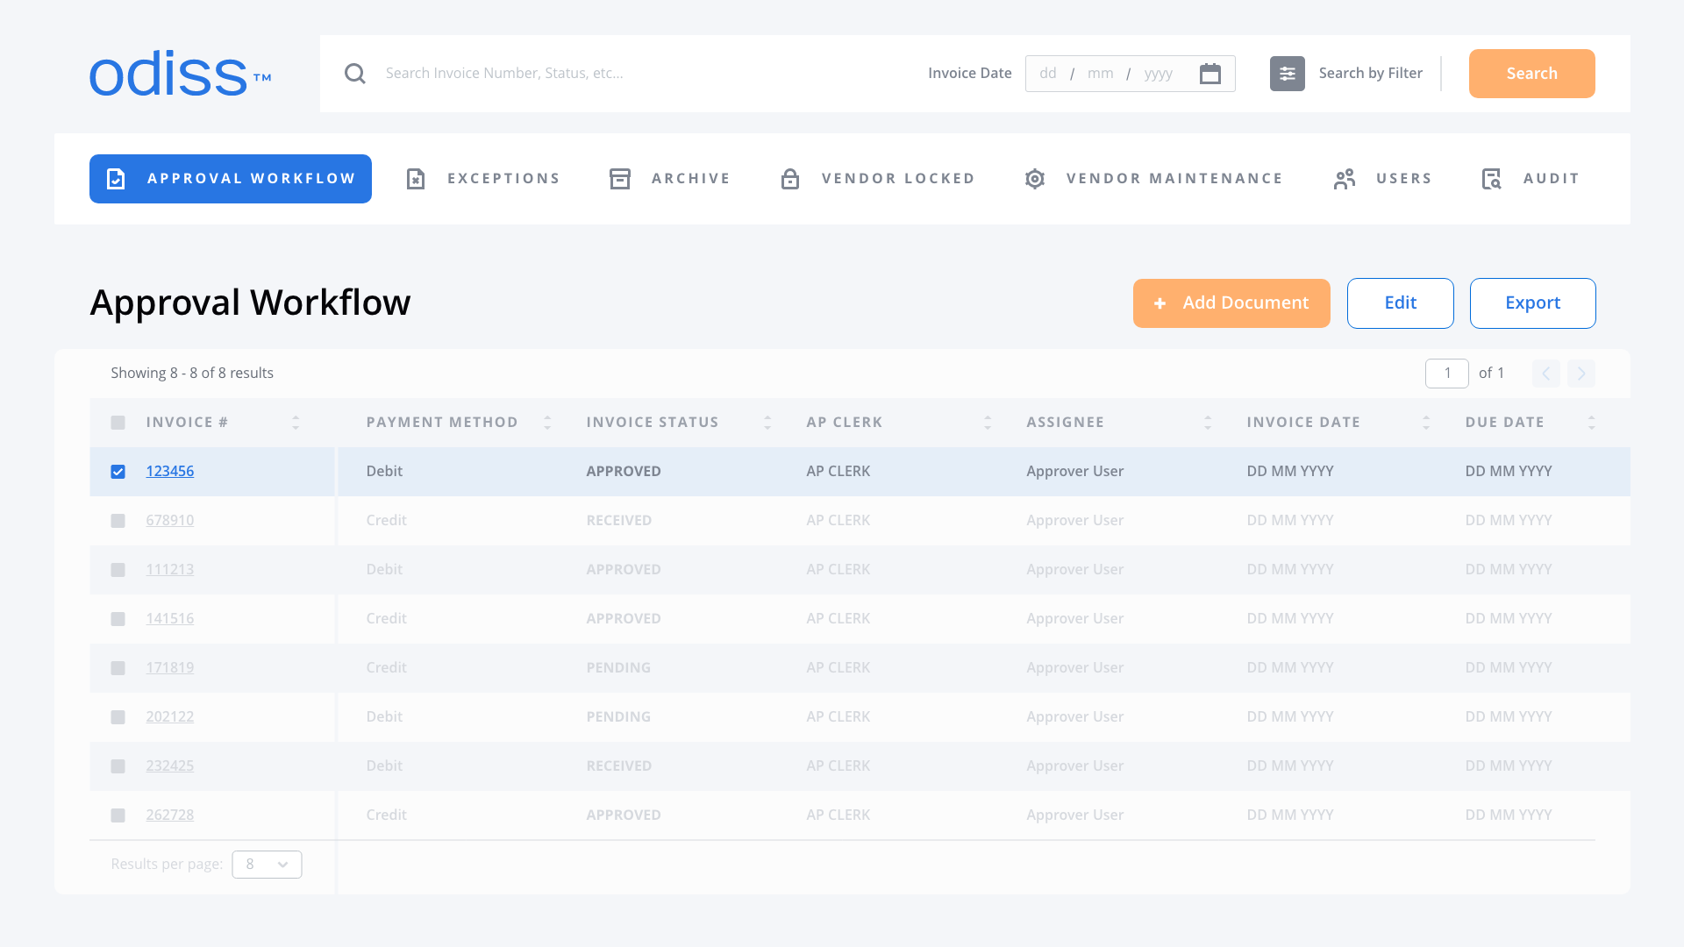Viewport: 1684px width, 947px height.
Task: Open the Invoice Date calendar picker
Action: 1209,73
